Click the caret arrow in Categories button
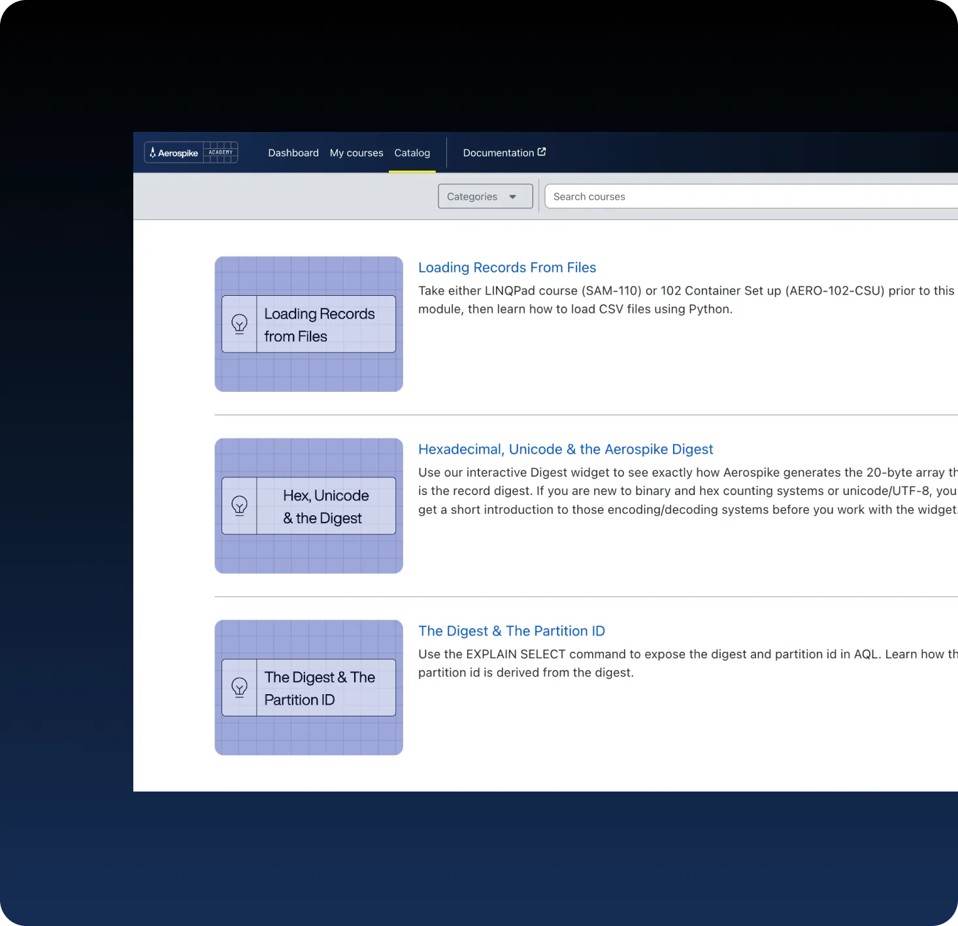 (x=513, y=197)
